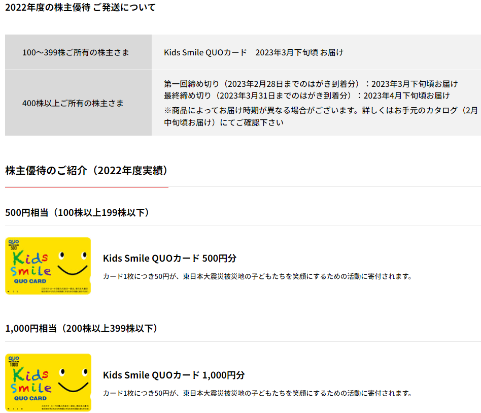Click the 500 yen Kids Smile QUO card image
Viewport: 481px width, 413px height.
pos(48,266)
